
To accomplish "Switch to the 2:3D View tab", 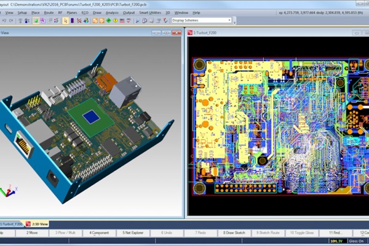I will click(x=39, y=224).
